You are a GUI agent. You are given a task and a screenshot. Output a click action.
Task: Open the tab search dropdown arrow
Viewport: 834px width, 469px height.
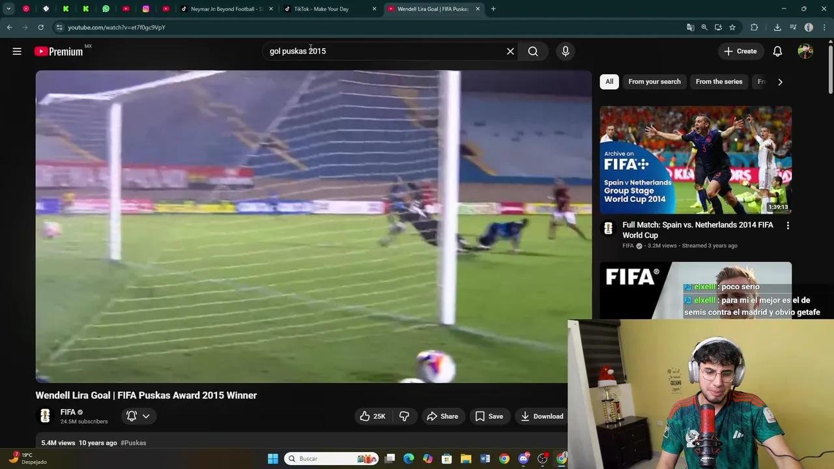(8, 9)
